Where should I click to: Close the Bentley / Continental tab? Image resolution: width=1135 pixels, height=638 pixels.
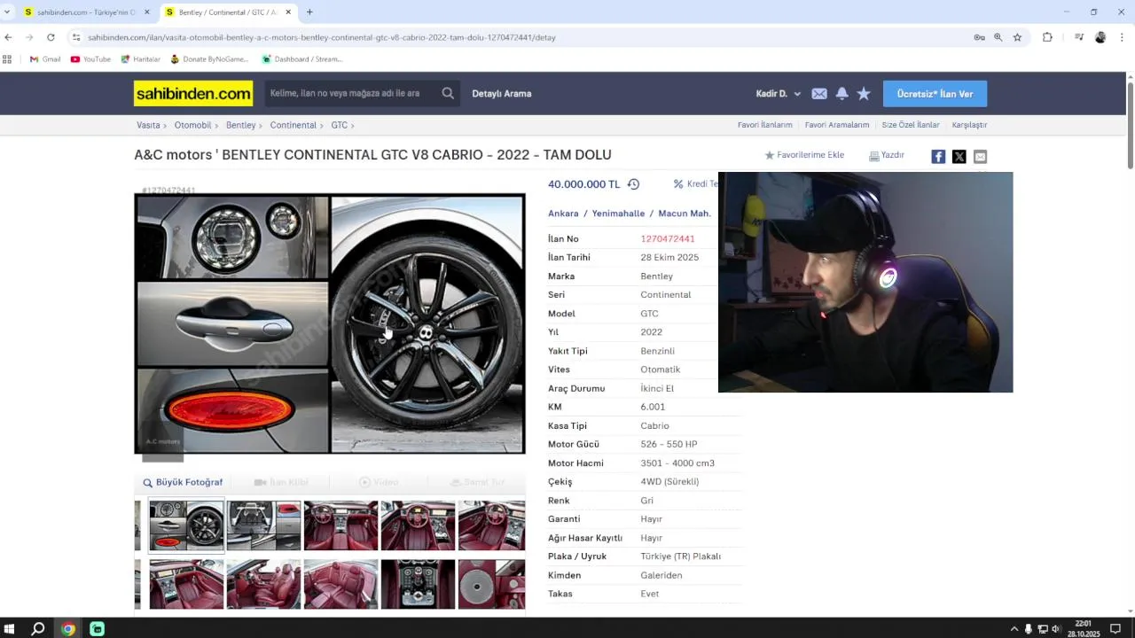(x=288, y=12)
